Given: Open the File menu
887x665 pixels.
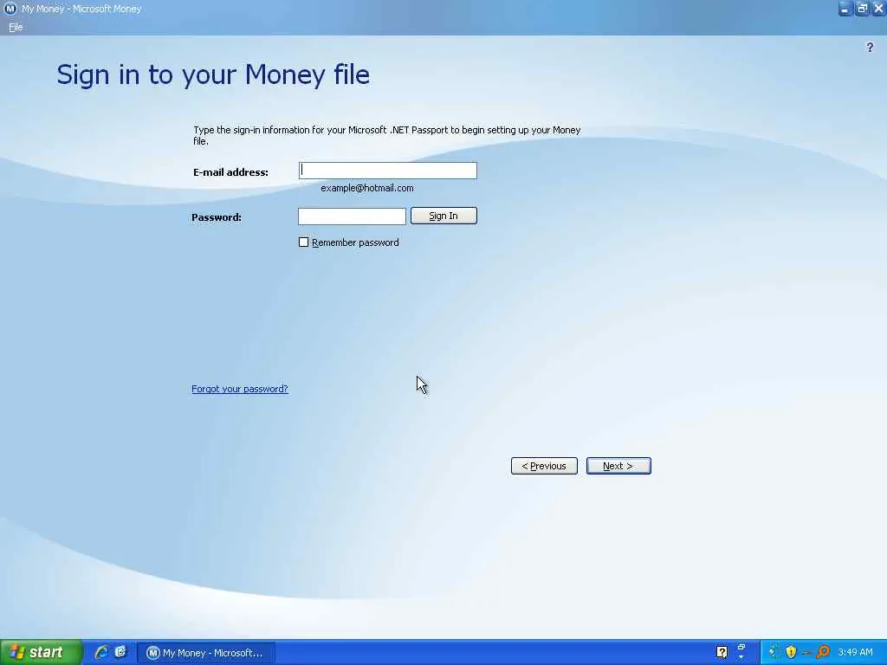Looking at the screenshot, I should pyautogui.click(x=16, y=27).
